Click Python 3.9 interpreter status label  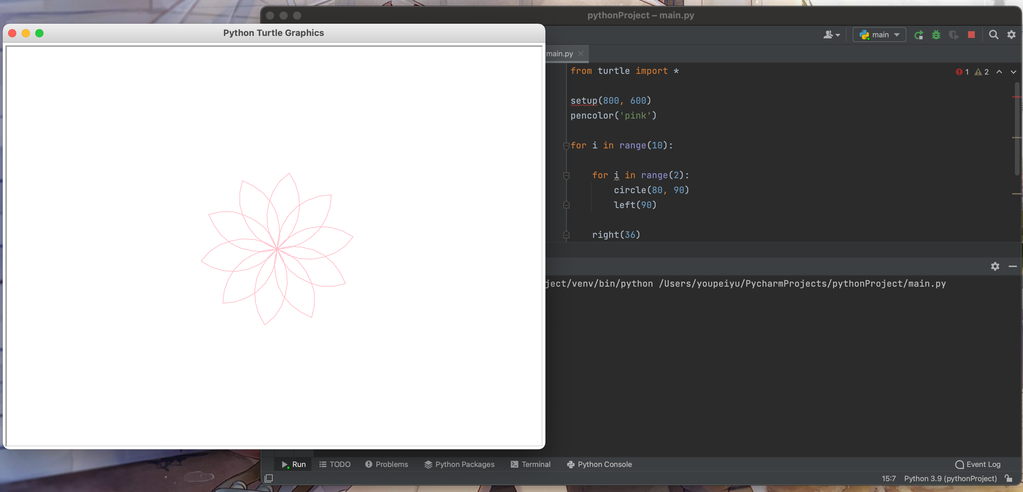[x=950, y=478]
